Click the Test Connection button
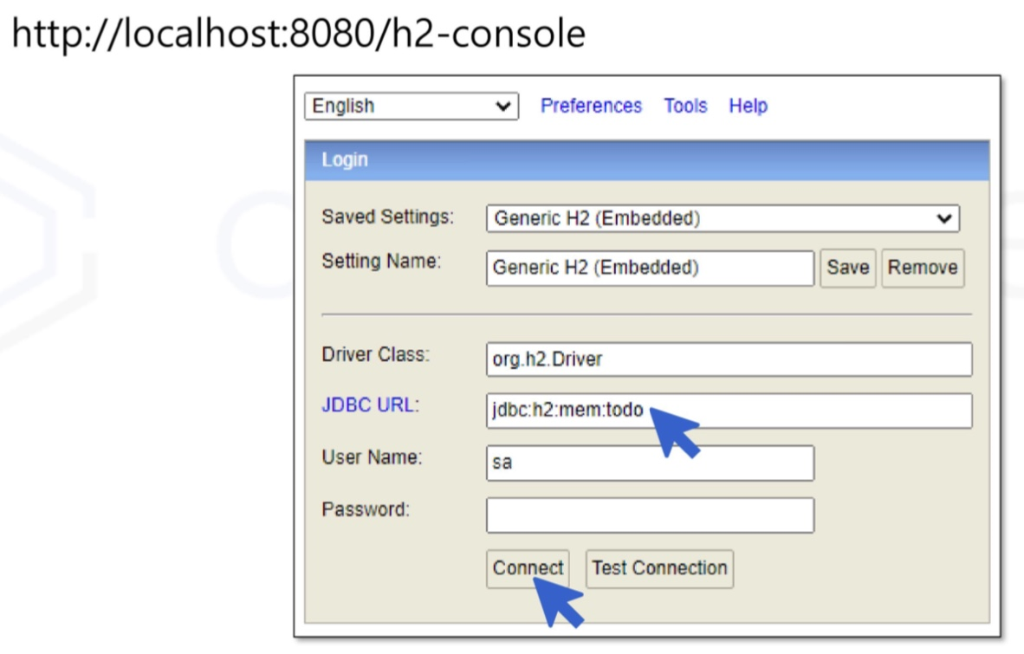 (659, 568)
